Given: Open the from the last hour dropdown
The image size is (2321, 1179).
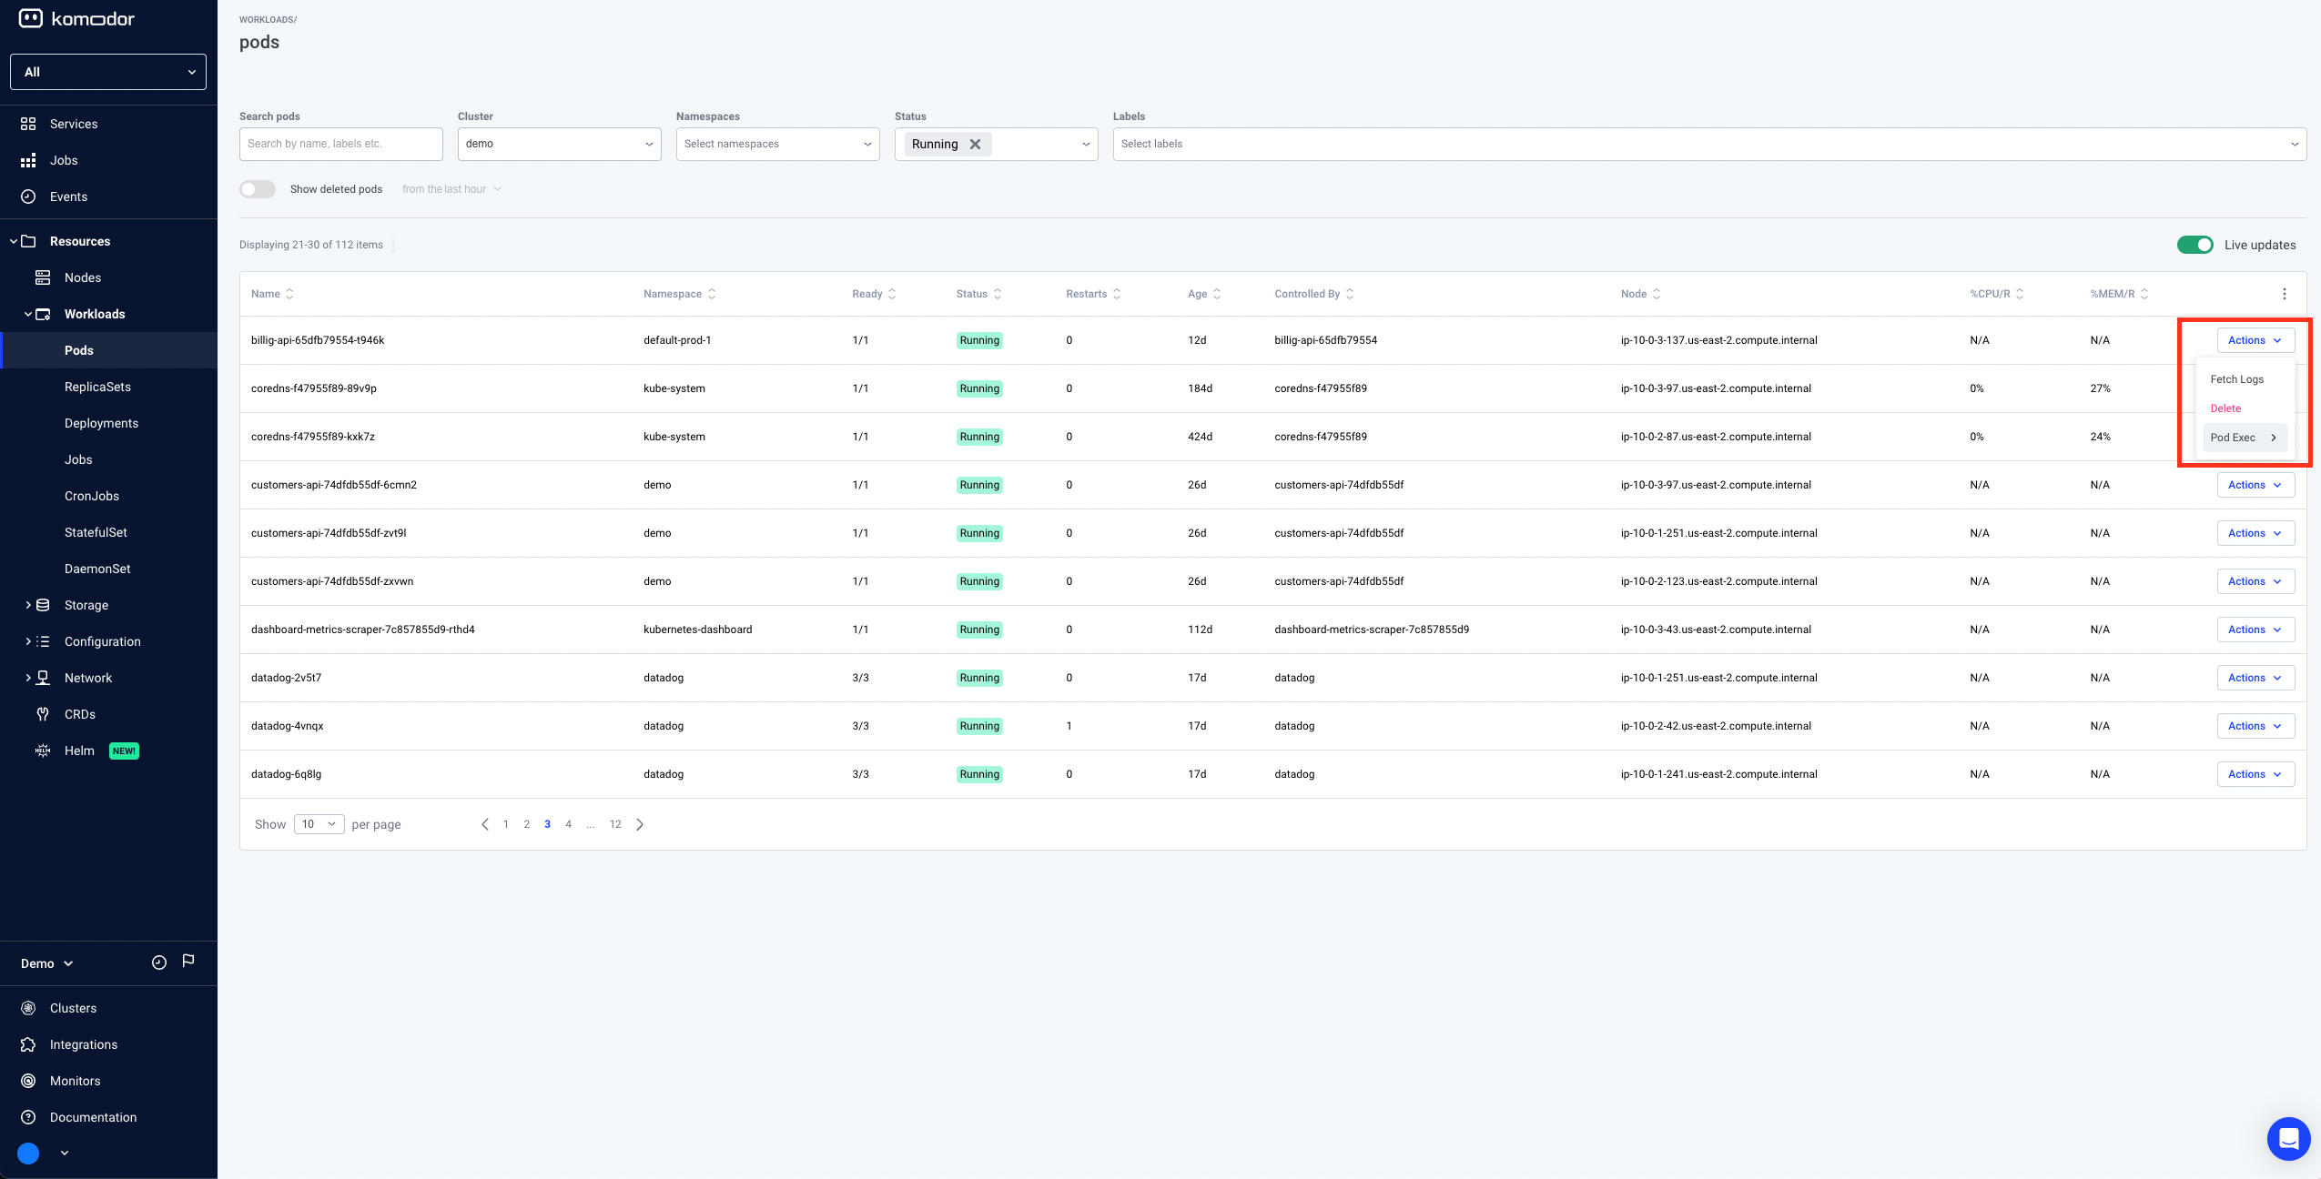Looking at the screenshot, I should 451,189.
